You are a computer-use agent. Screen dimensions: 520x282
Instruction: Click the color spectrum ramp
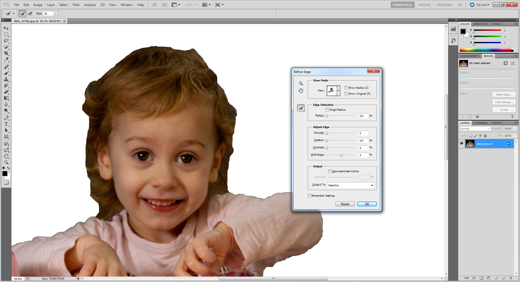click(486, 50)
